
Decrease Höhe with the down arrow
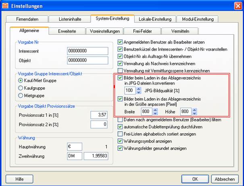click(x=194, y=114)
